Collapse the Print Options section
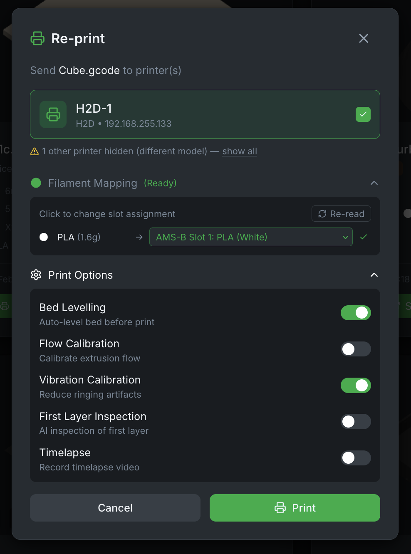Viewport: 411px width, 554px height. 374,275
